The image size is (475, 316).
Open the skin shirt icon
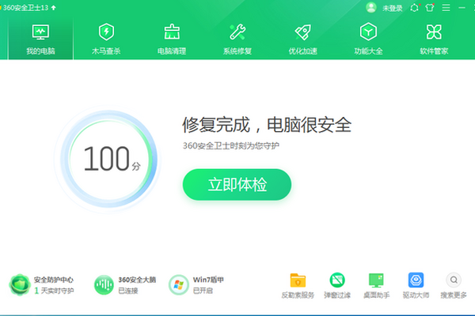430,8
